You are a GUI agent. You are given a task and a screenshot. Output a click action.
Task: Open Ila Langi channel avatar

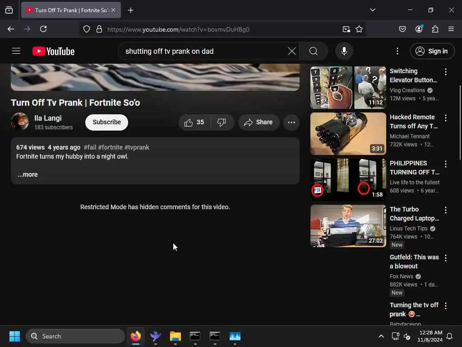20,121
